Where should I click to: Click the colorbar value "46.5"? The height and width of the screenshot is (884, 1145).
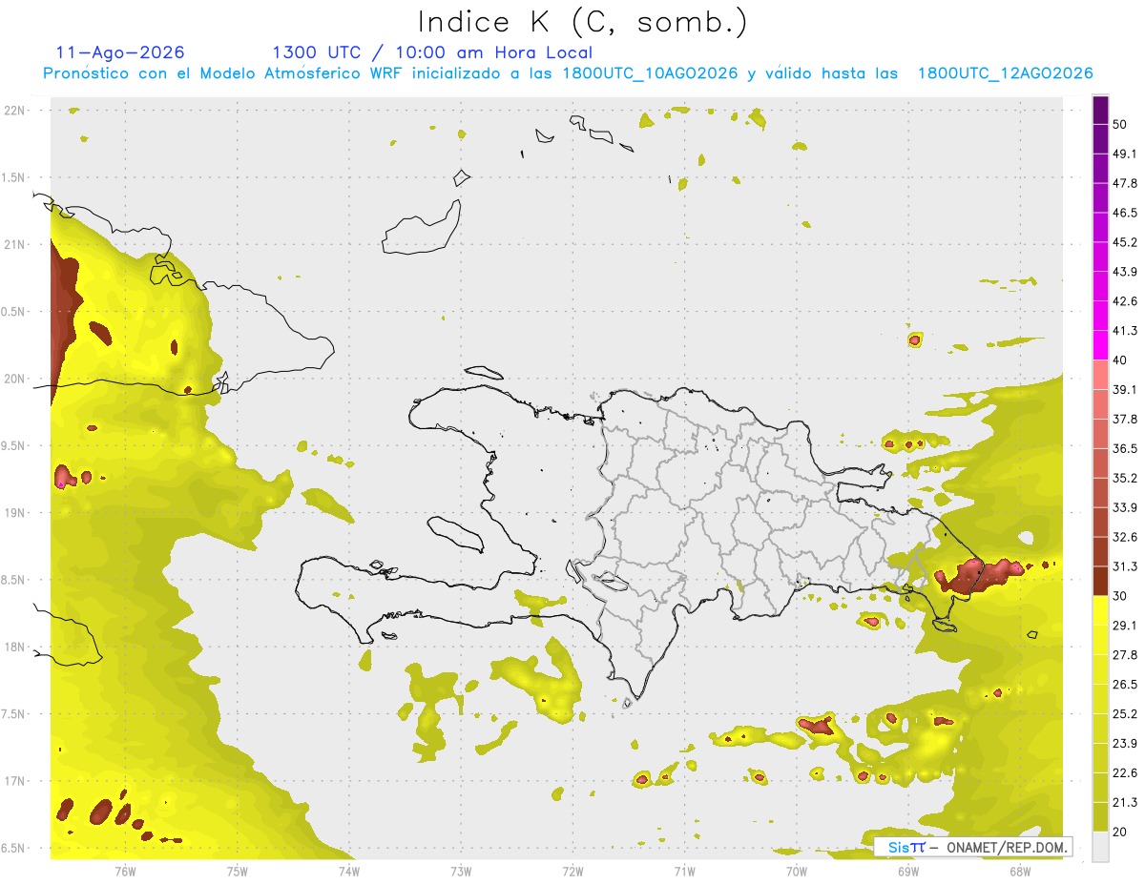pos(1126,213)
